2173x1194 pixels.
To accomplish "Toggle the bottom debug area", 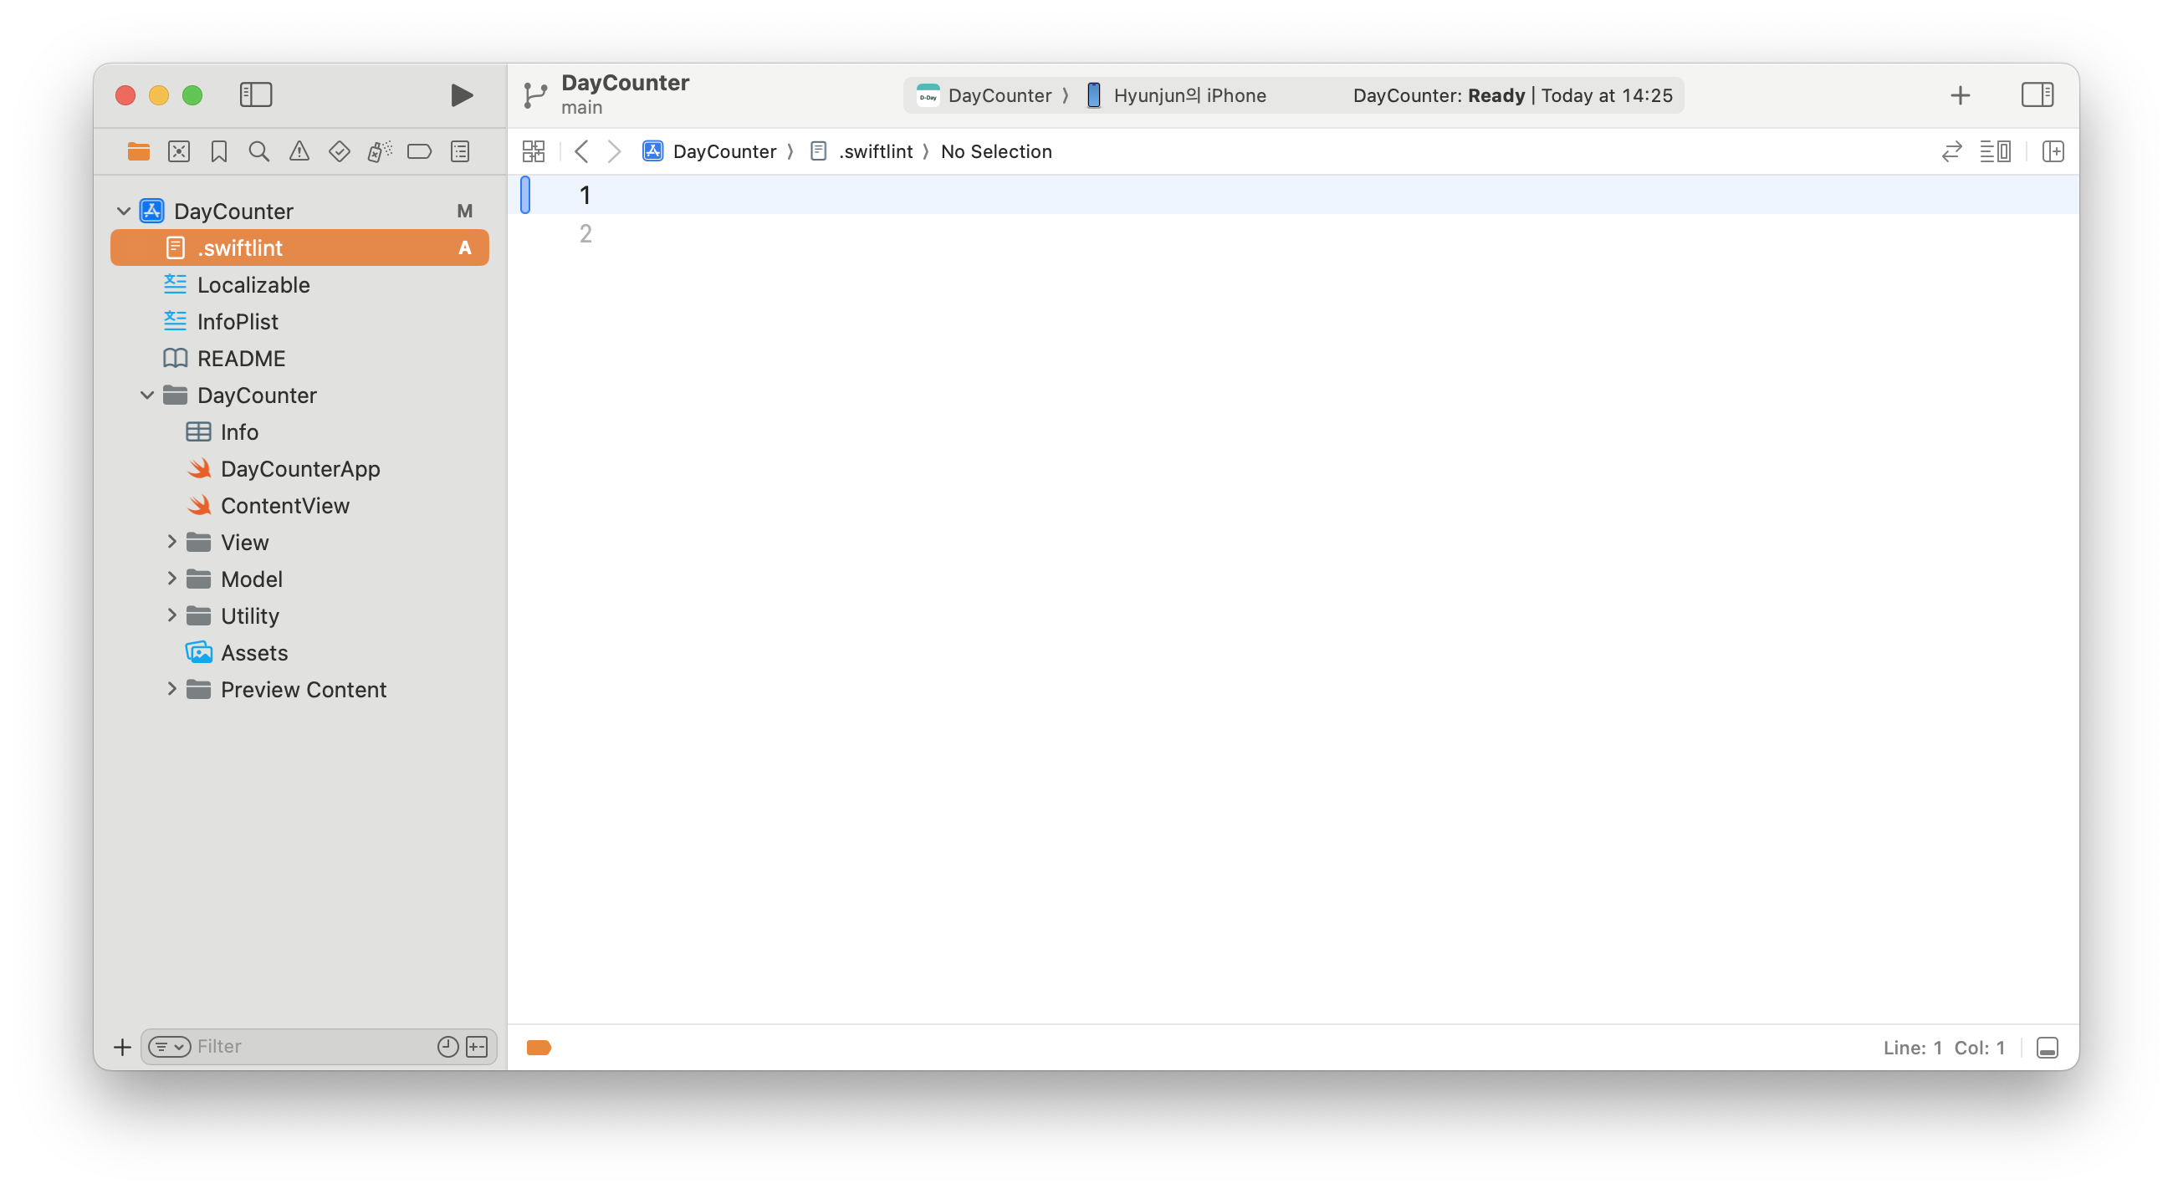I will pyautogui.click(x=2047, y=1048).
